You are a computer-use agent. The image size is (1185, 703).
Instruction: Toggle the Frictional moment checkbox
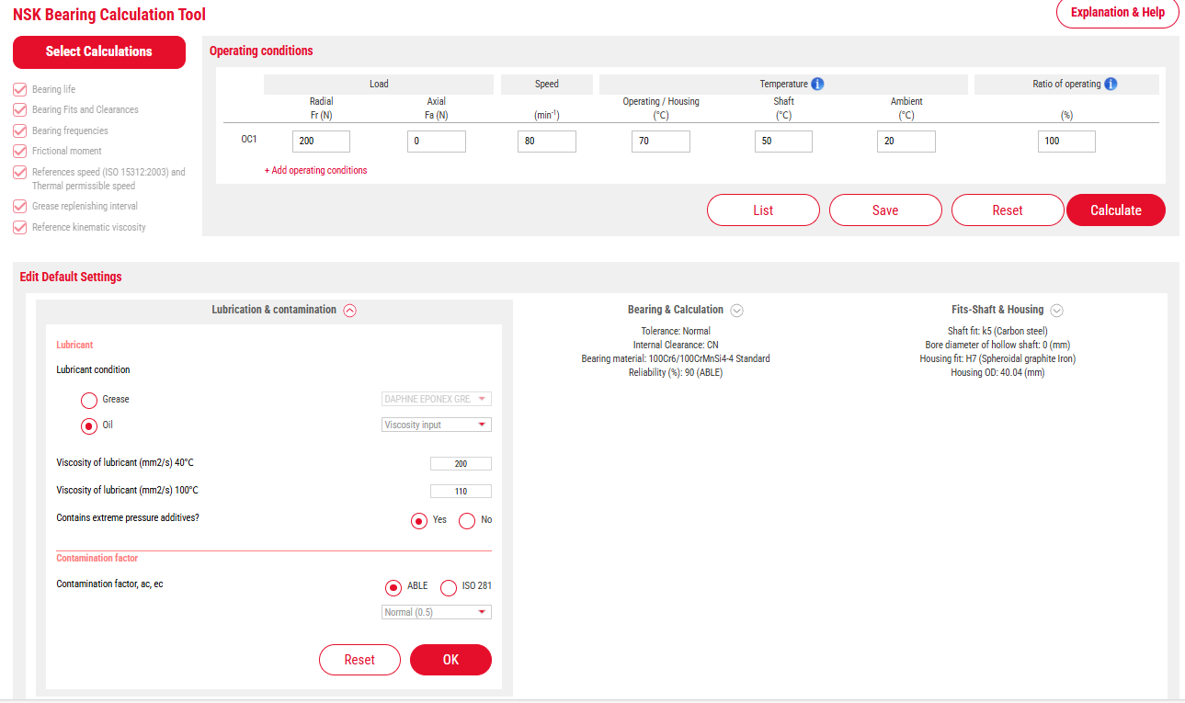click(19, 151)
